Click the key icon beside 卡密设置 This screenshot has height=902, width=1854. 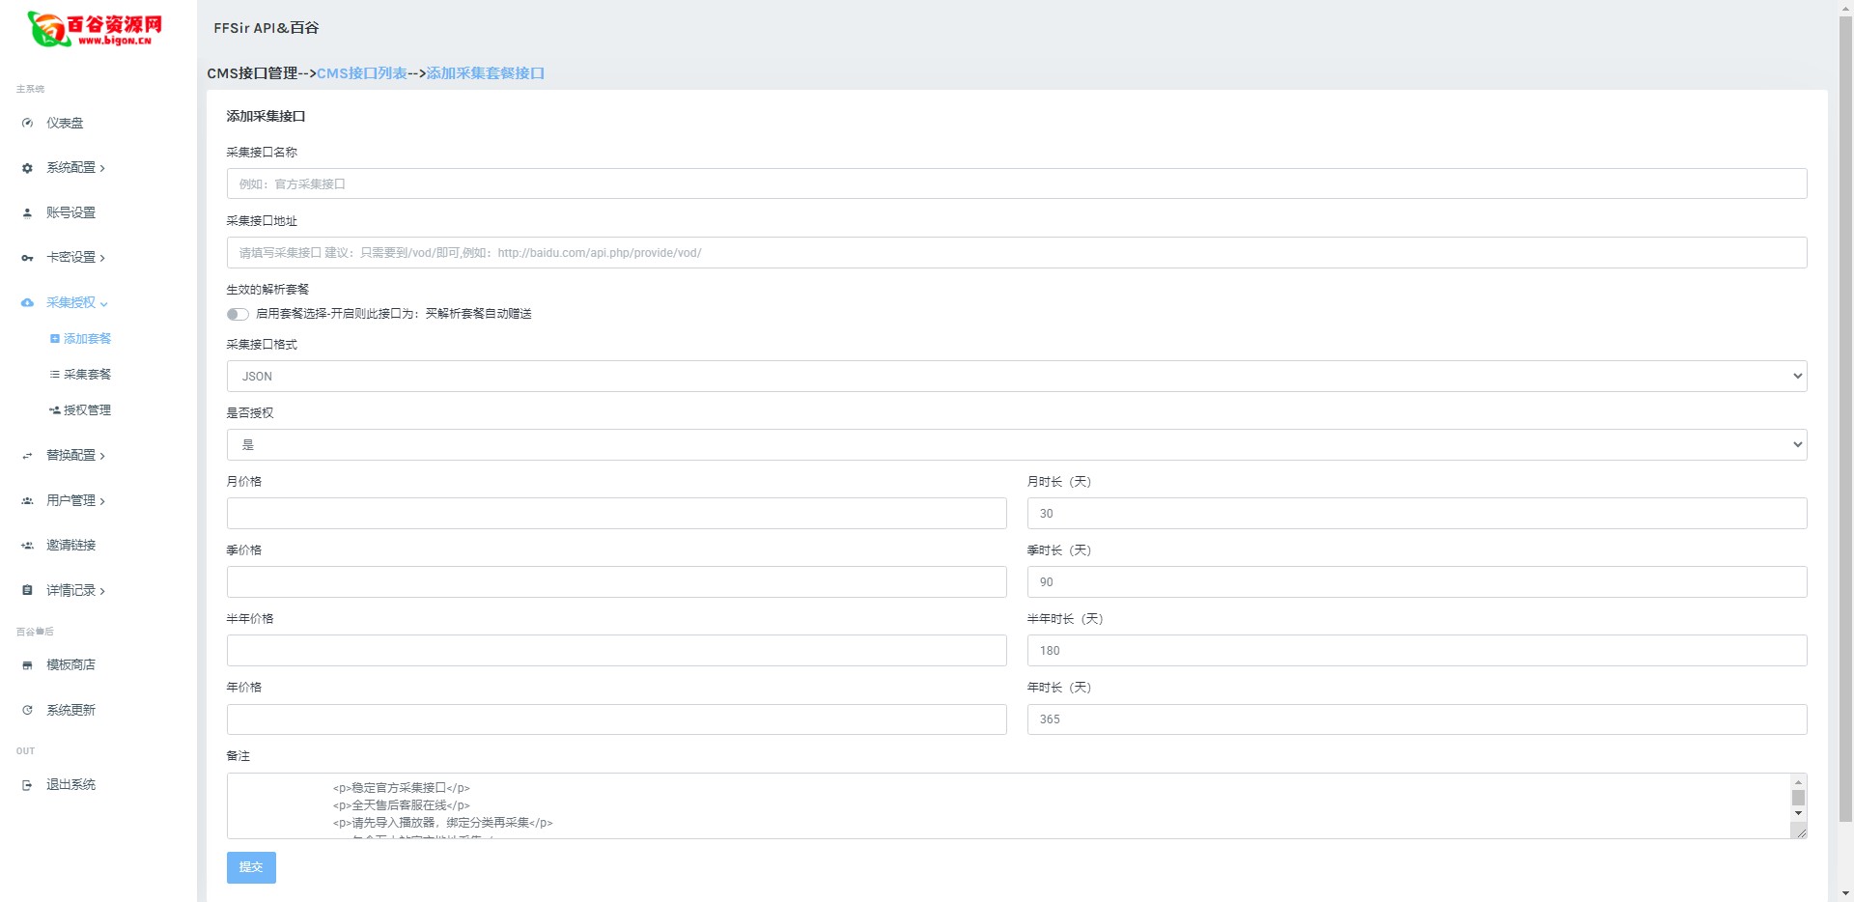click(27, 258)
